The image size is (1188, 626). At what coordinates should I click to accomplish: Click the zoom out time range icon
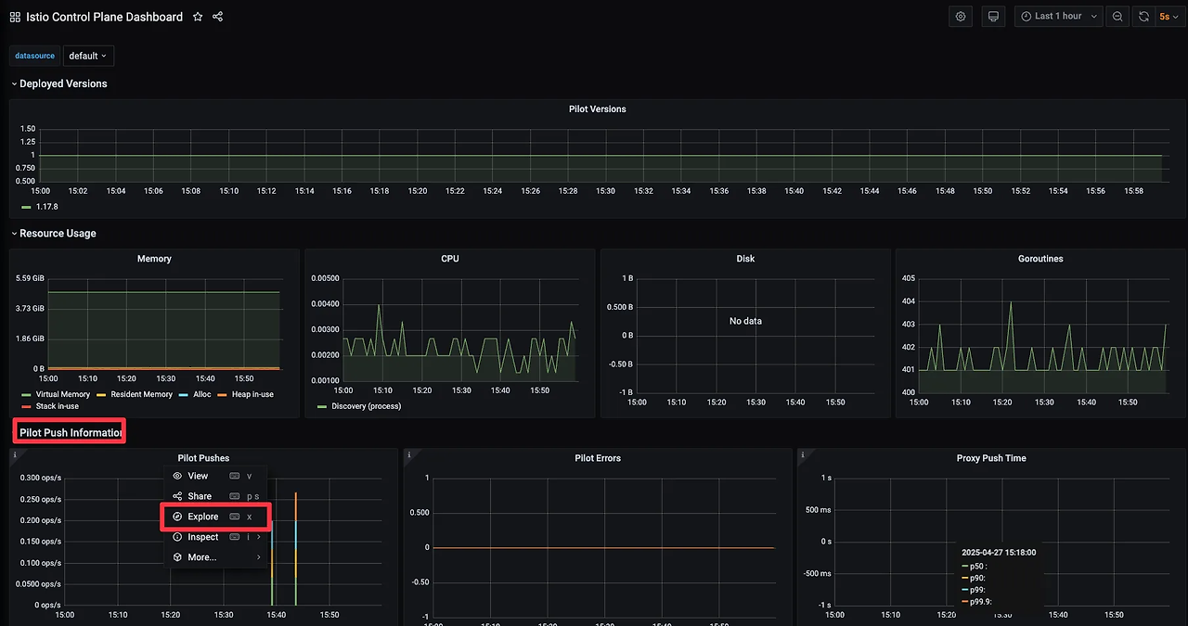coord(1117,17)
